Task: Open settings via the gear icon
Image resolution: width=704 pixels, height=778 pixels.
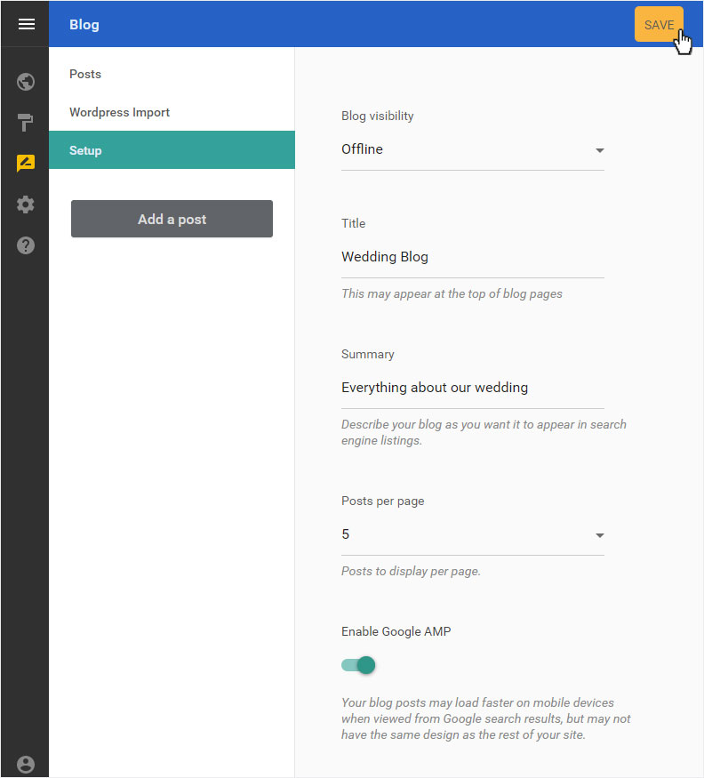Action: tap(26, 205)
